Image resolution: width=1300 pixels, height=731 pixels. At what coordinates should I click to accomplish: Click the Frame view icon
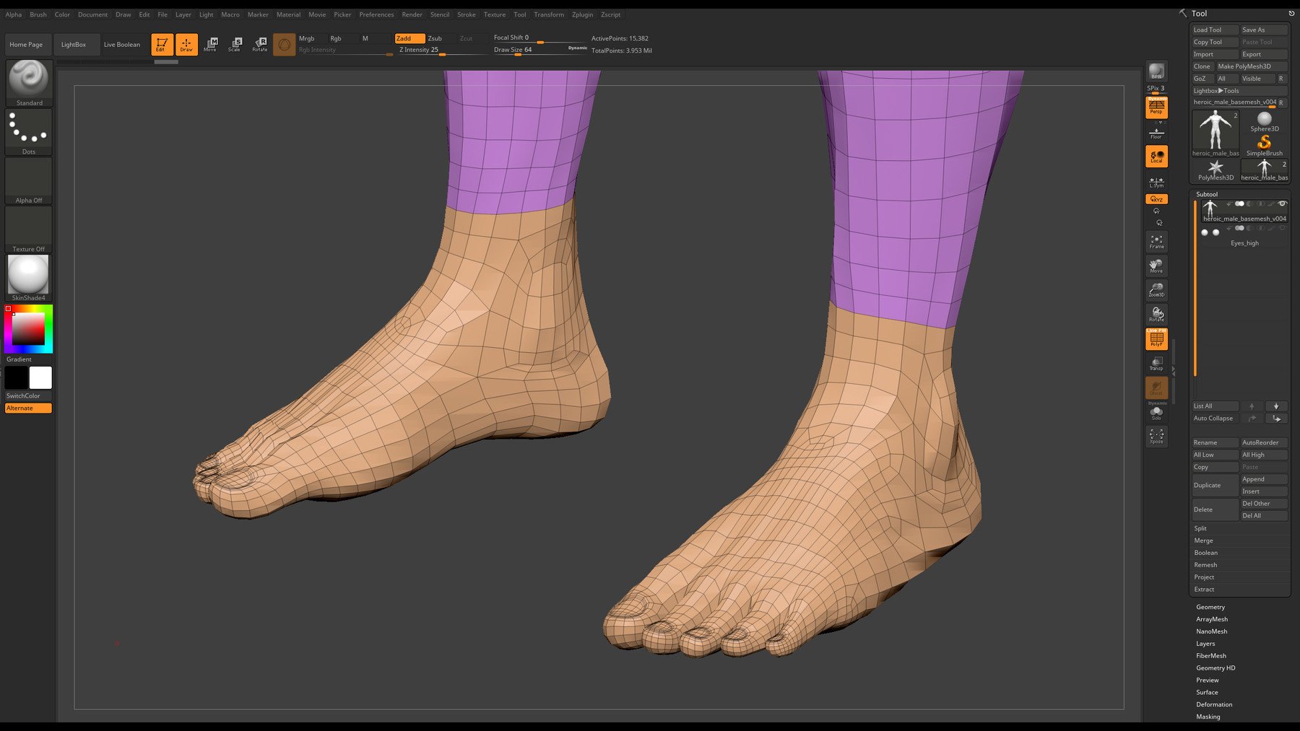[1156, 241]
